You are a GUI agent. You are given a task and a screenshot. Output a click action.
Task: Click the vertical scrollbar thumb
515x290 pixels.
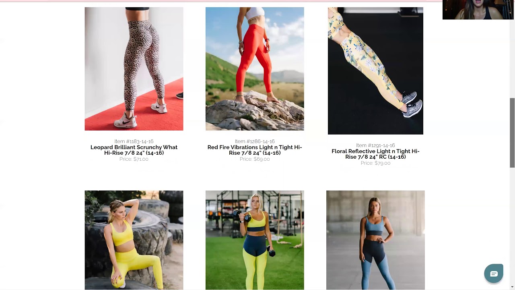click(512, 133)
